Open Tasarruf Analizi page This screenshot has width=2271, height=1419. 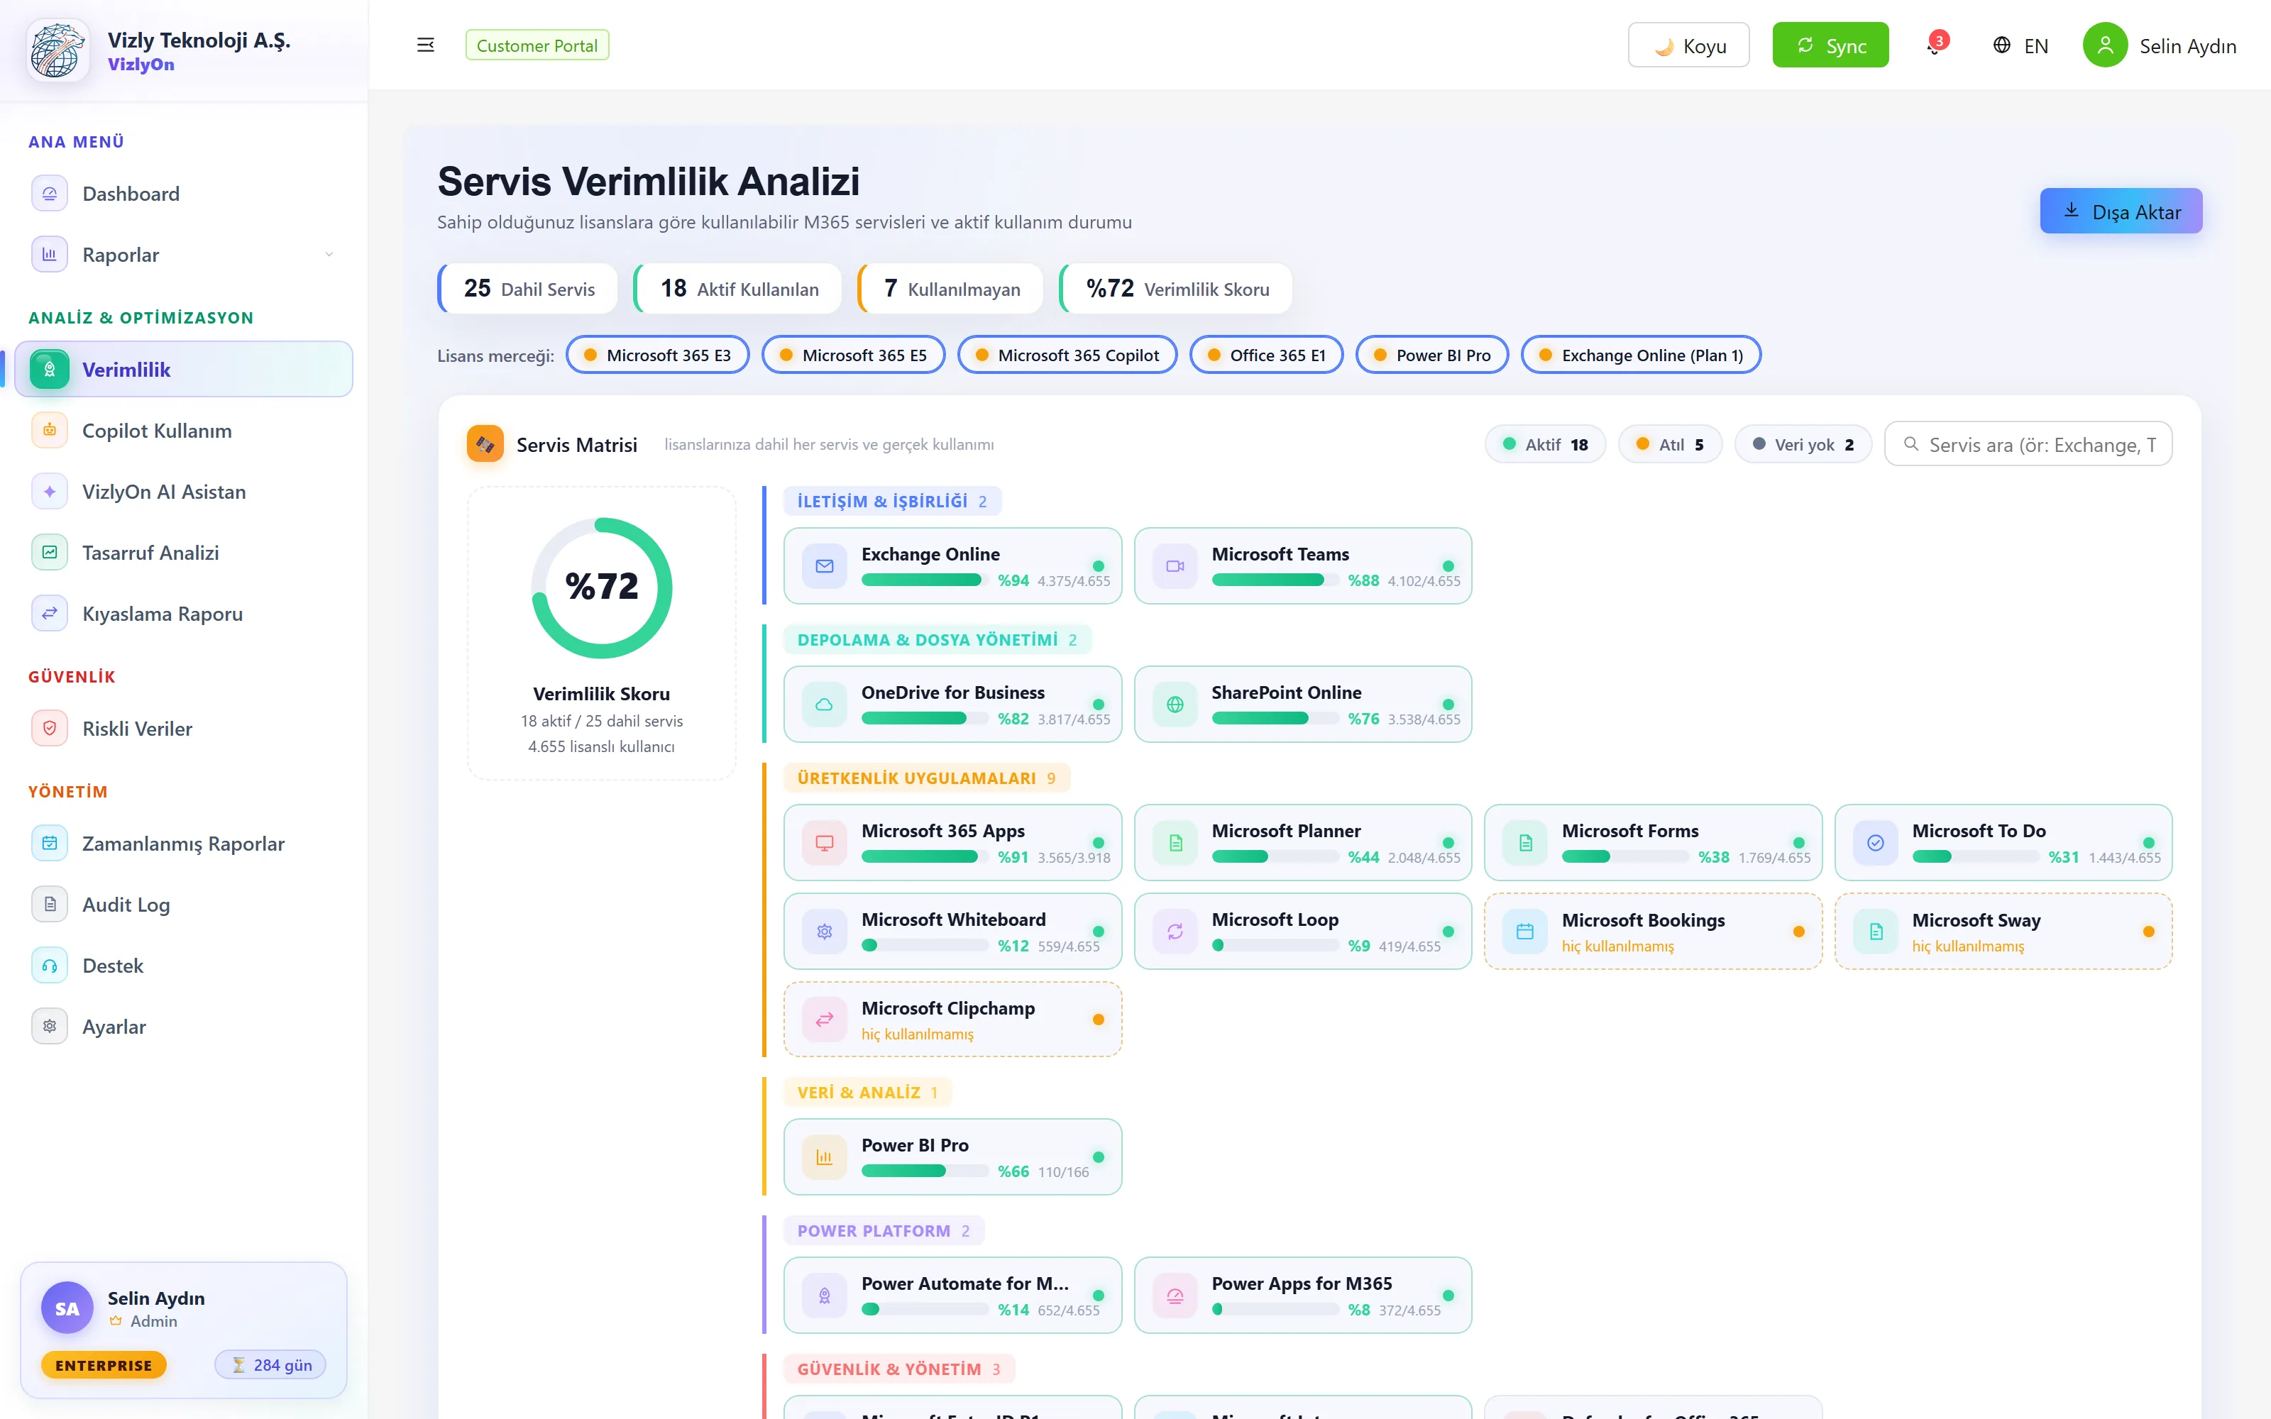click(184, 553)
